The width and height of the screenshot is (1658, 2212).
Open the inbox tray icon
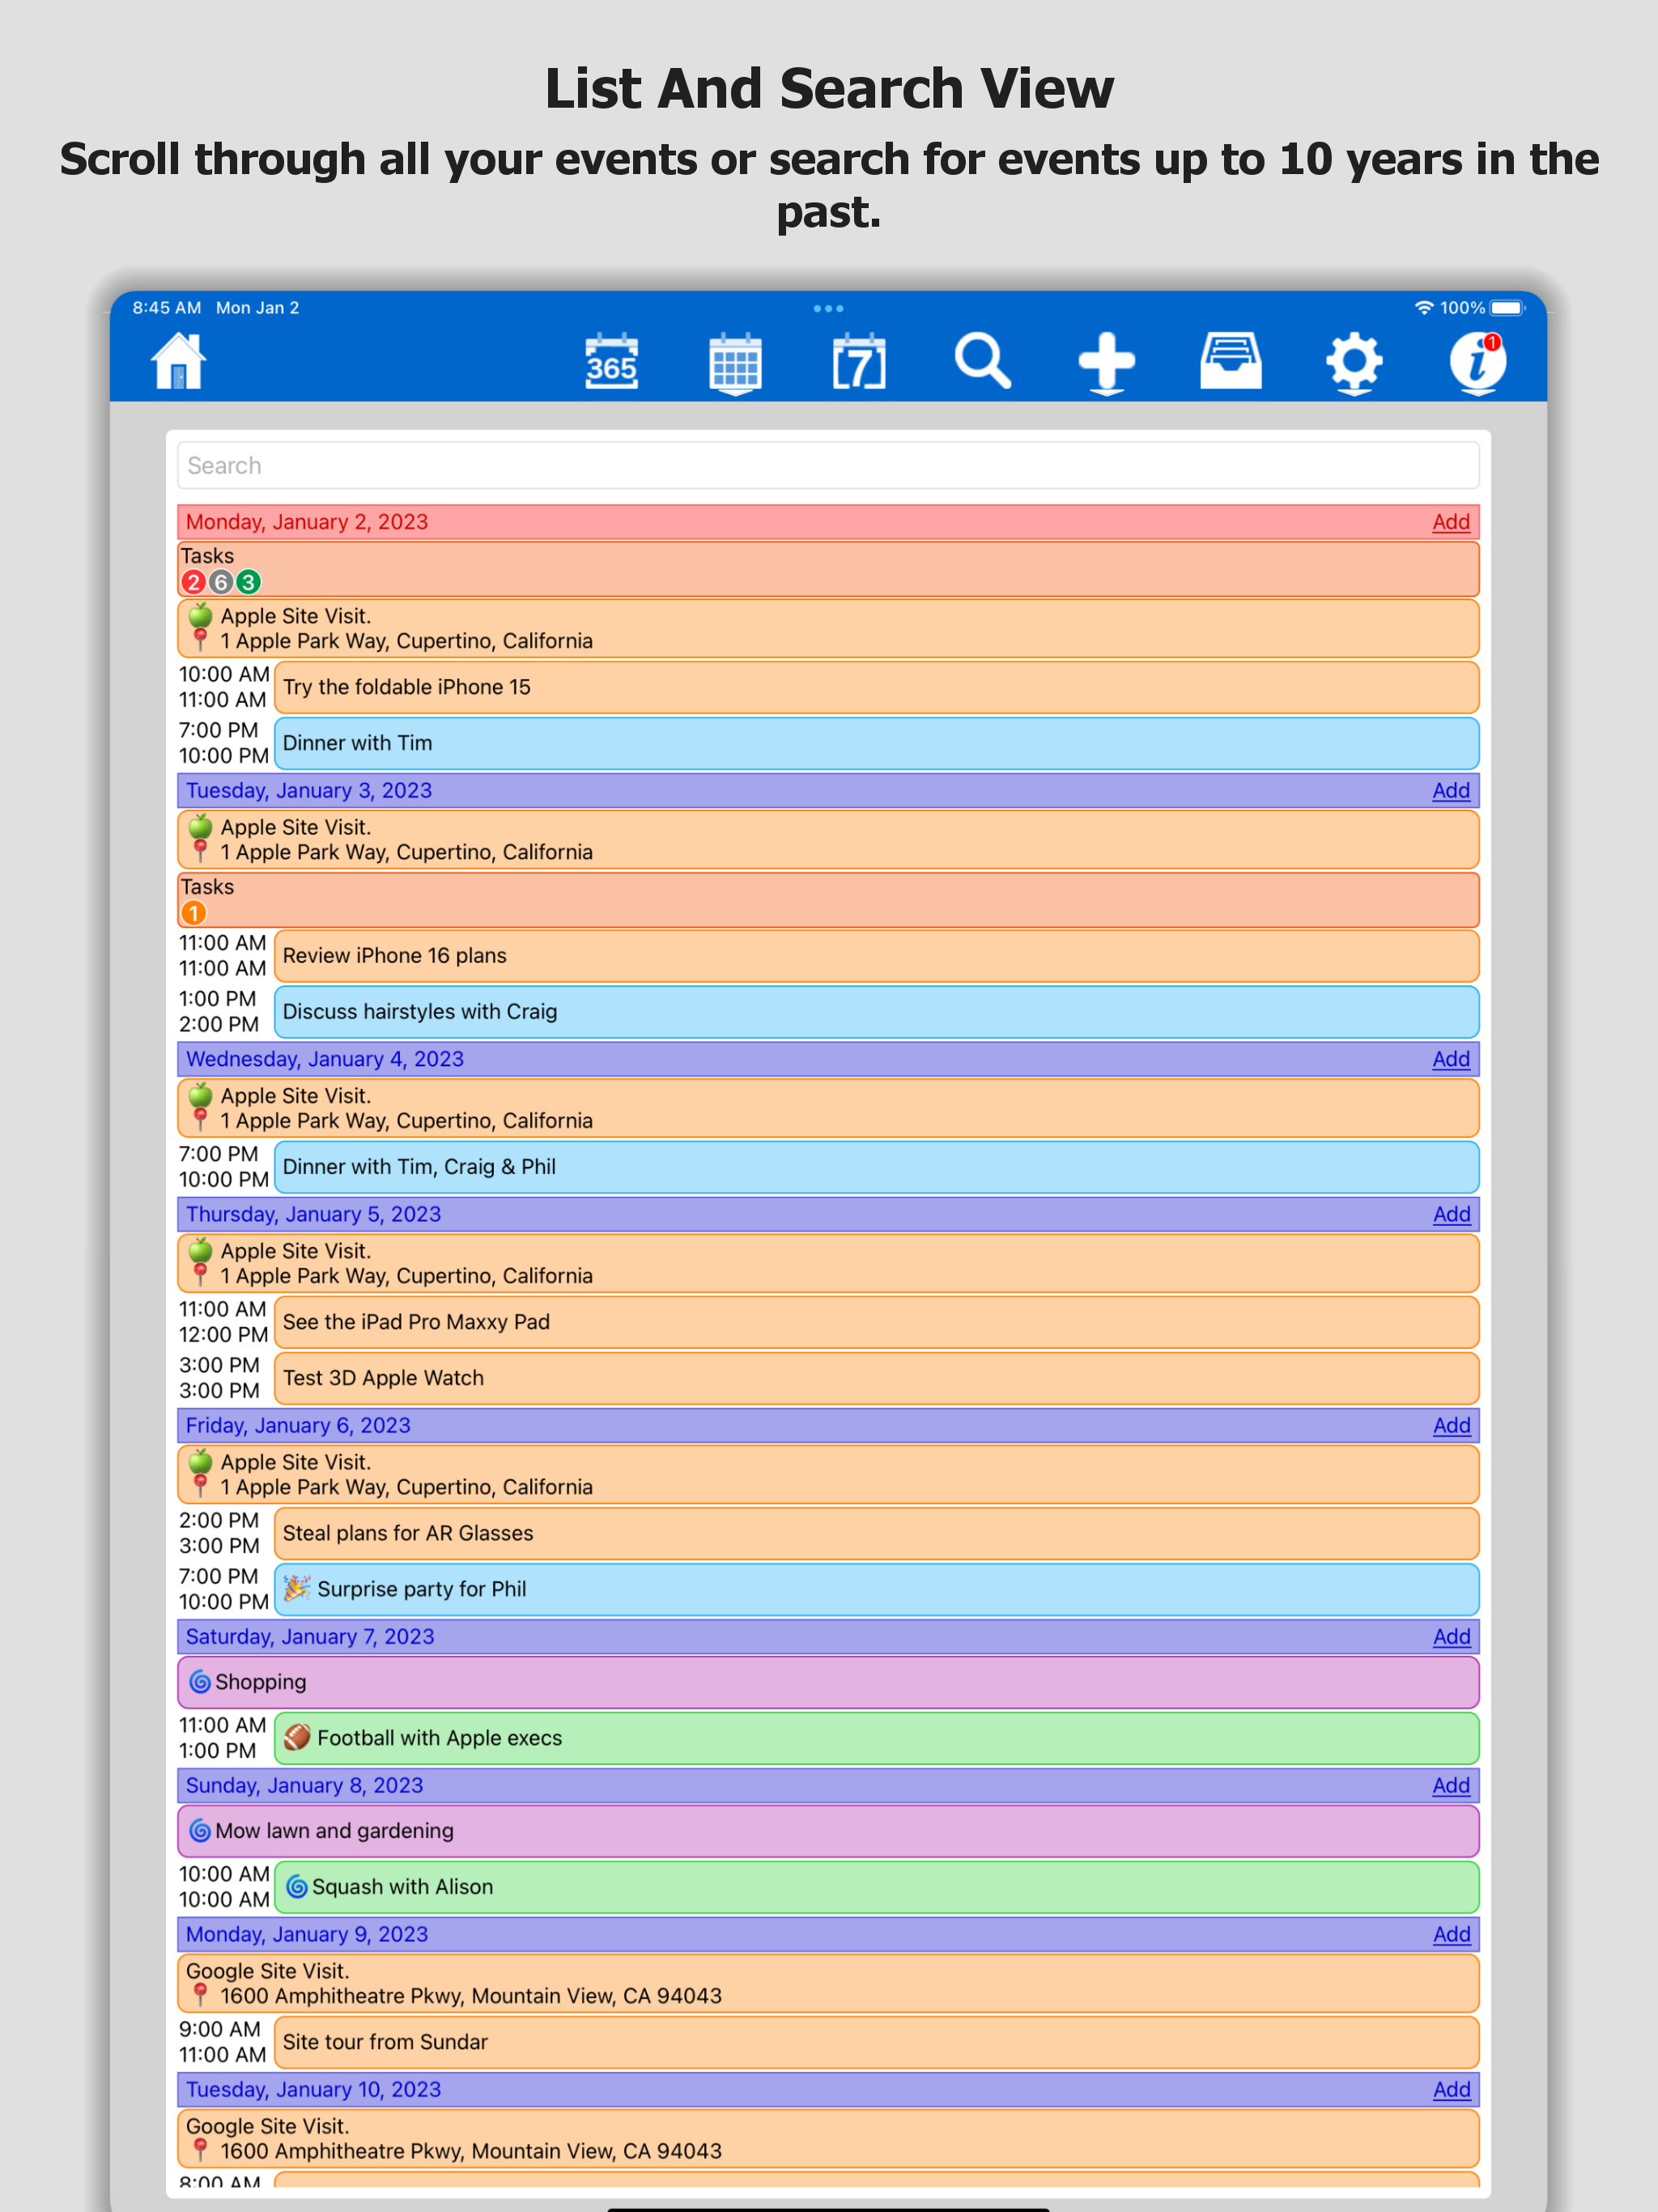1230,361
